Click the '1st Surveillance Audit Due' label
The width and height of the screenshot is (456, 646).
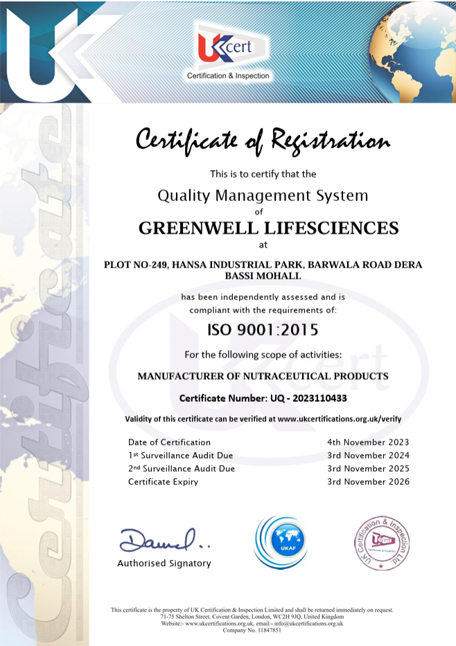[180, 455]
